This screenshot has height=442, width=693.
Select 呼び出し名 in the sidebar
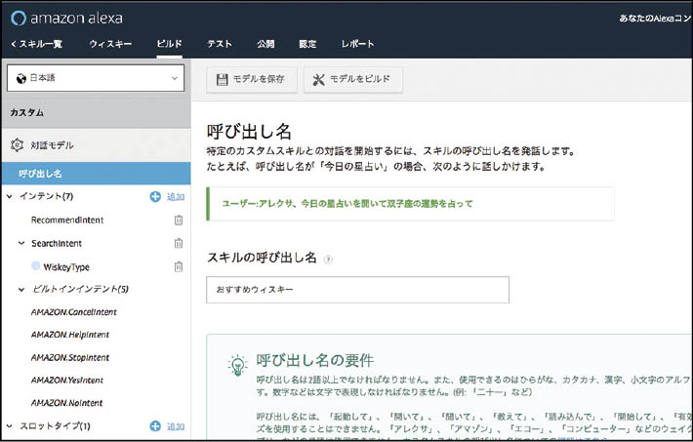[96, 174]
